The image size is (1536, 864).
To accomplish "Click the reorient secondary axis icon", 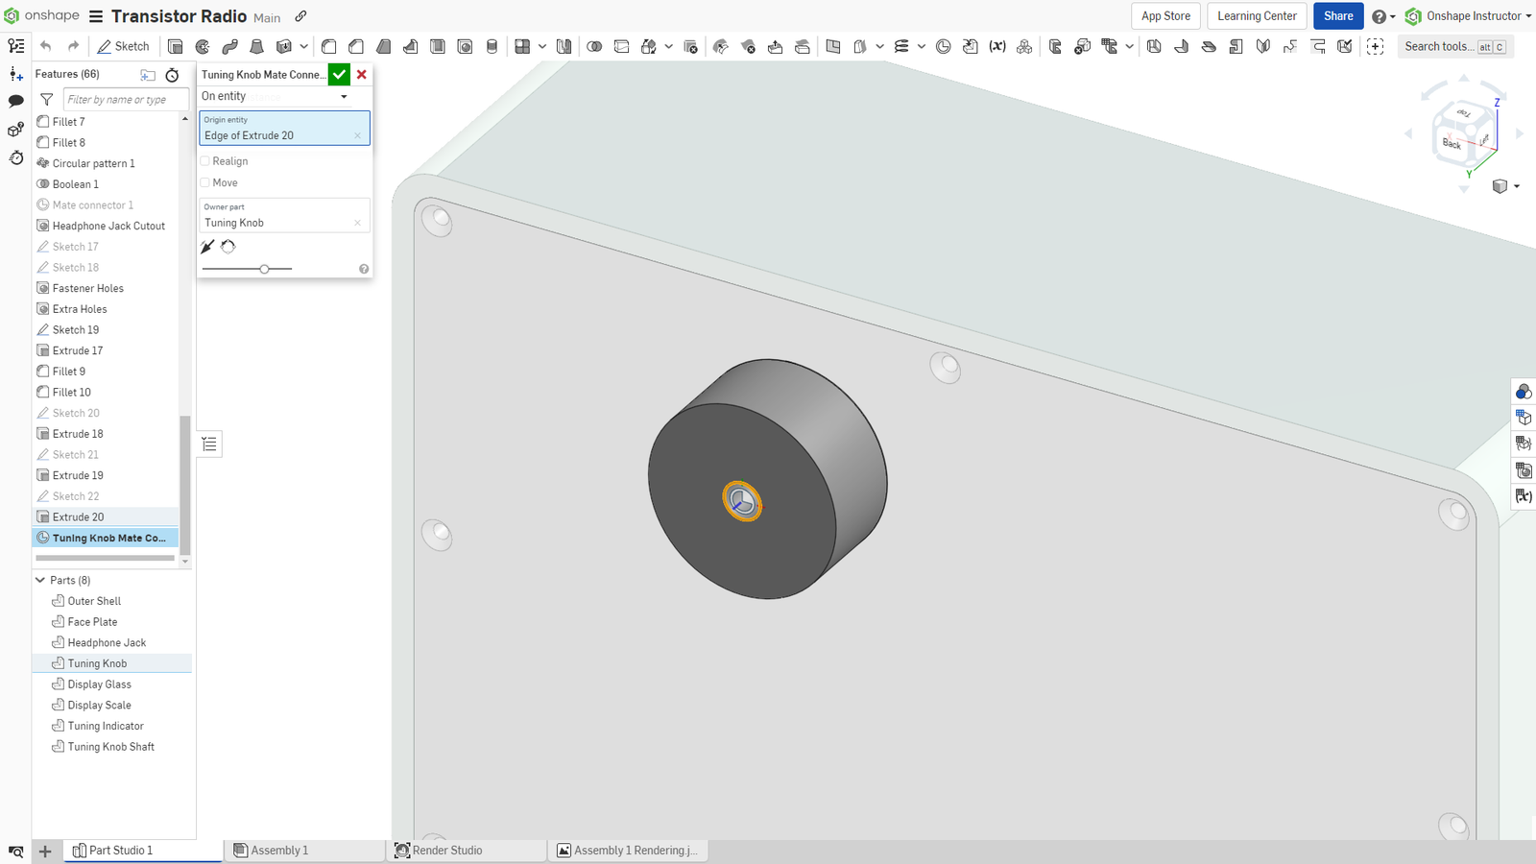I will [228, 247].
